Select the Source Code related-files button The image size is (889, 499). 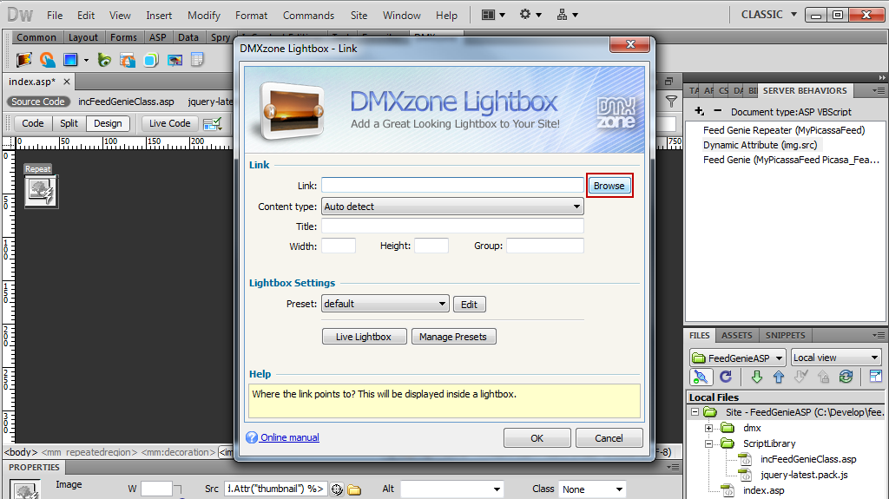tap(38, 102)
